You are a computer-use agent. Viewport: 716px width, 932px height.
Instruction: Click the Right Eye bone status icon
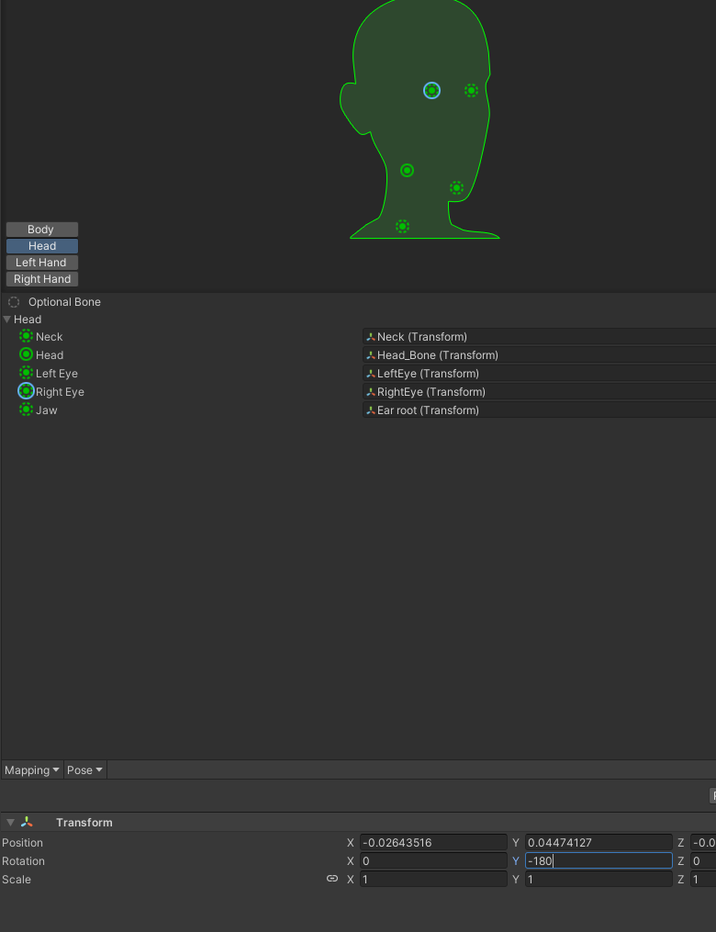(x=26, y=391)
